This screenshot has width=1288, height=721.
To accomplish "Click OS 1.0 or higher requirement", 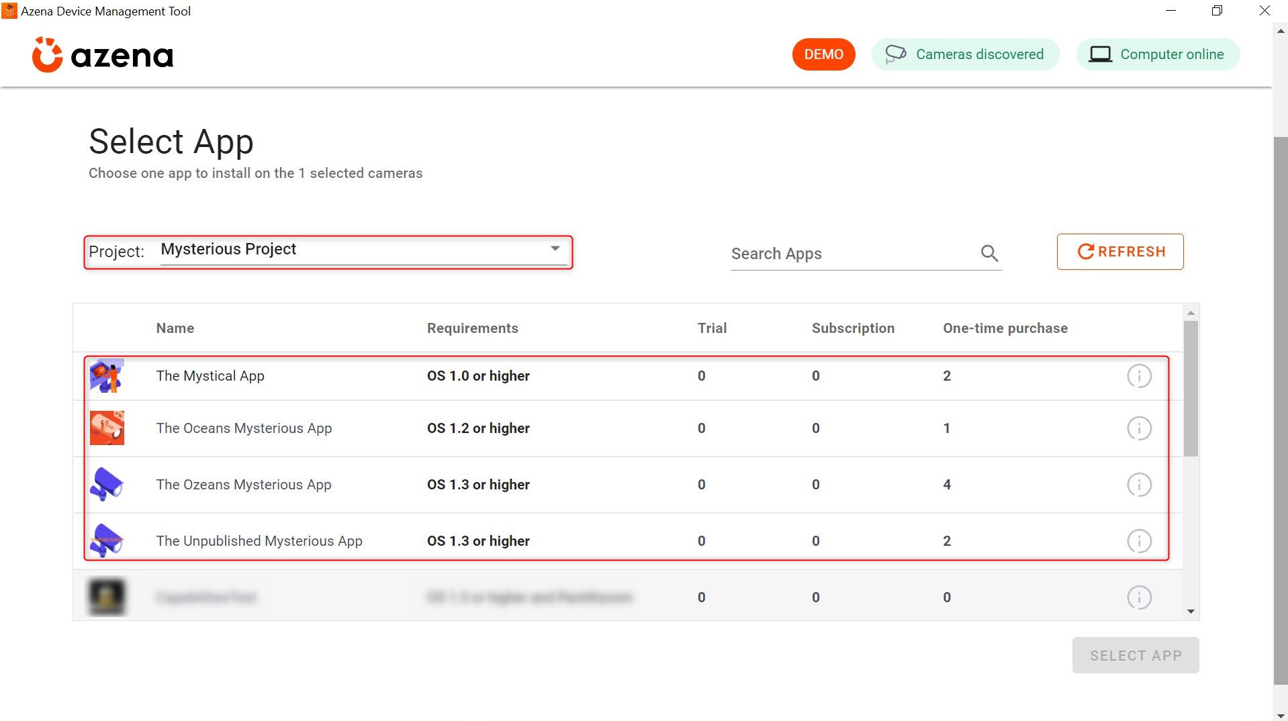I will (x=478, y=376).
